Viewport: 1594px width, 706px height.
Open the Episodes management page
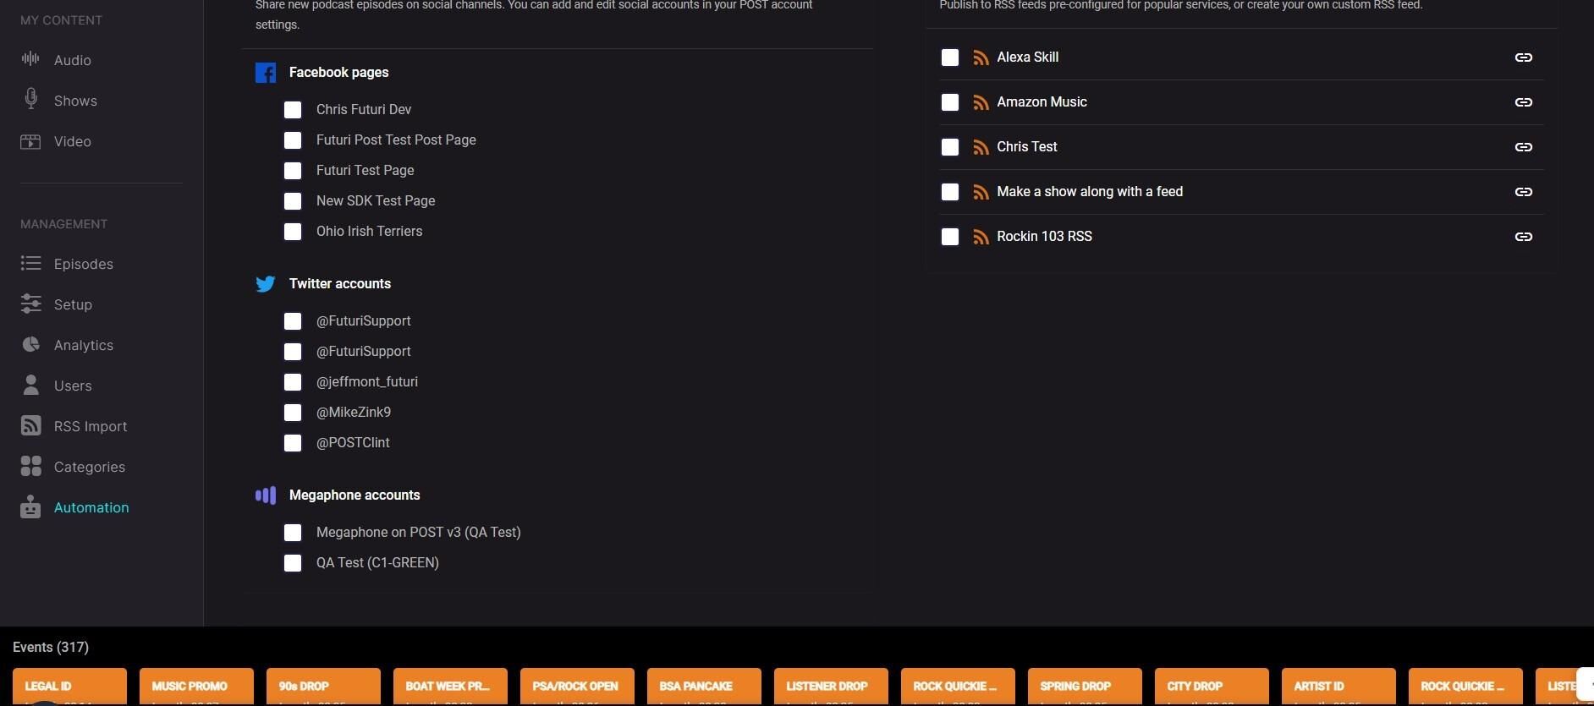click(x=83, y=264)
